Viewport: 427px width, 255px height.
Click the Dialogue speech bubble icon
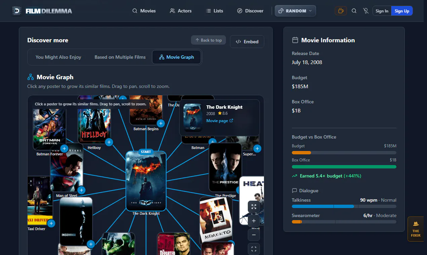[x=295, y=191]
